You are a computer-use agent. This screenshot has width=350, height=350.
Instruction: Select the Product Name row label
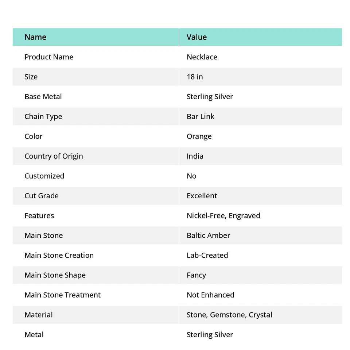(x=49, y=57)
